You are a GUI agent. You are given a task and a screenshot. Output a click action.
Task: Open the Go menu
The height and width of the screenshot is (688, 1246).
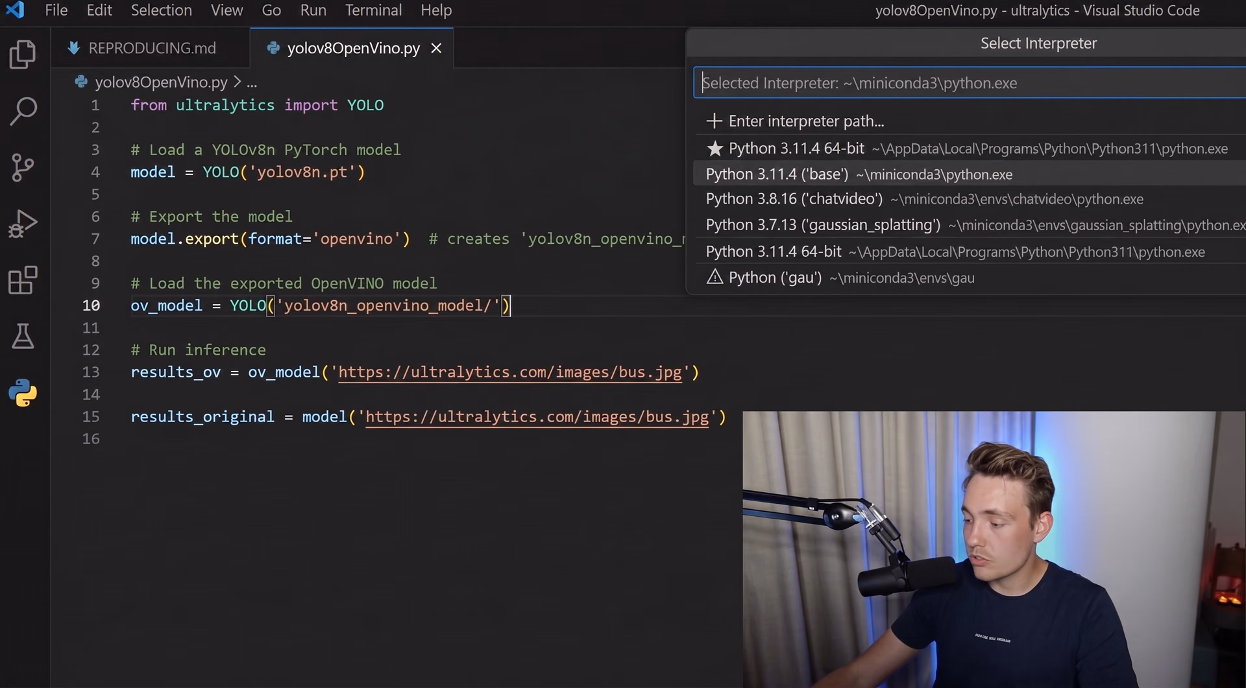click(271, 10)
